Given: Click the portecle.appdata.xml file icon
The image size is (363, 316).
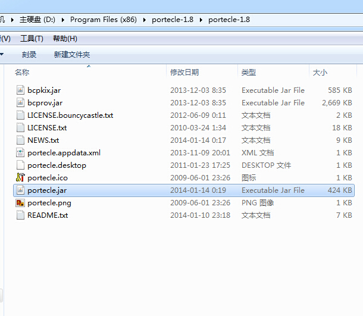Looking at the screenshot, I should 20,152.
